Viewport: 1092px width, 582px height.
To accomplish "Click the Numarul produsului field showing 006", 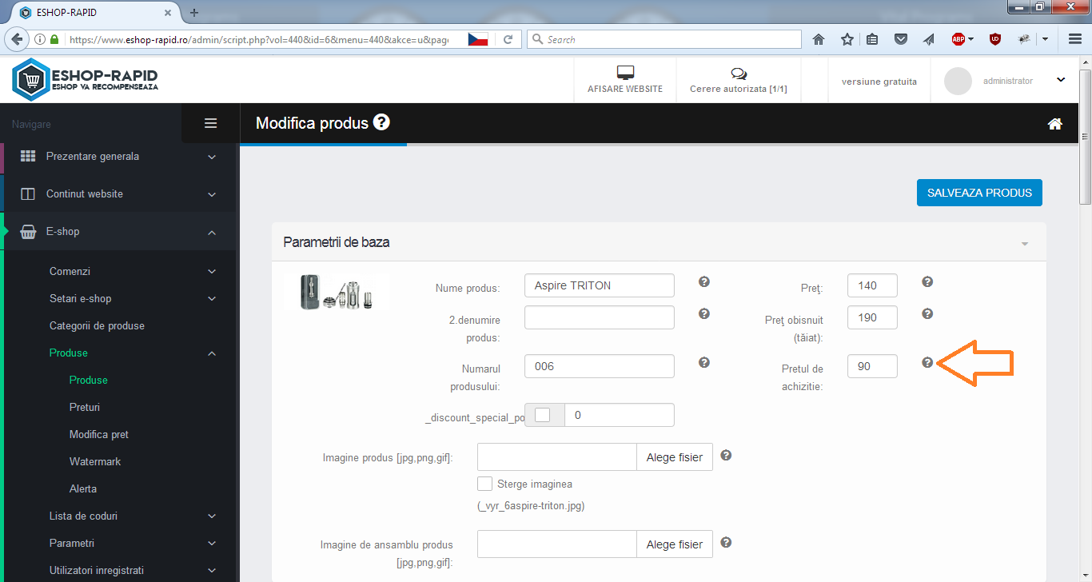I will coord(600,366).
